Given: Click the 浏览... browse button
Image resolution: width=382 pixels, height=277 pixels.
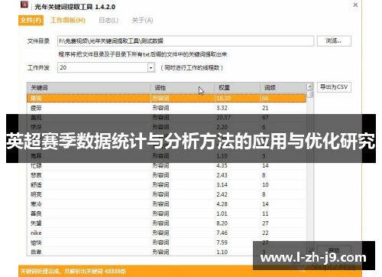Looking at the screenshot, I should (334, 41).
